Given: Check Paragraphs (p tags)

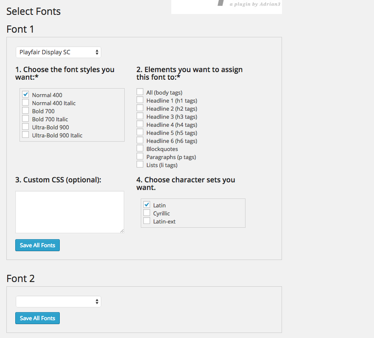Looking at the screenshot, I should tap(140, 156).
